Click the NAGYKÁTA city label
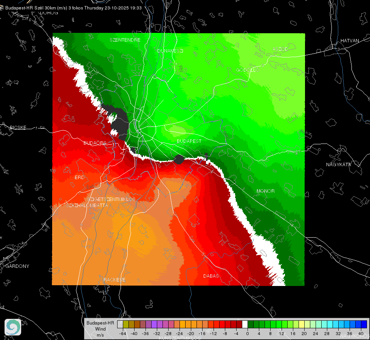 pyautogui.click(x=338, y=164)
